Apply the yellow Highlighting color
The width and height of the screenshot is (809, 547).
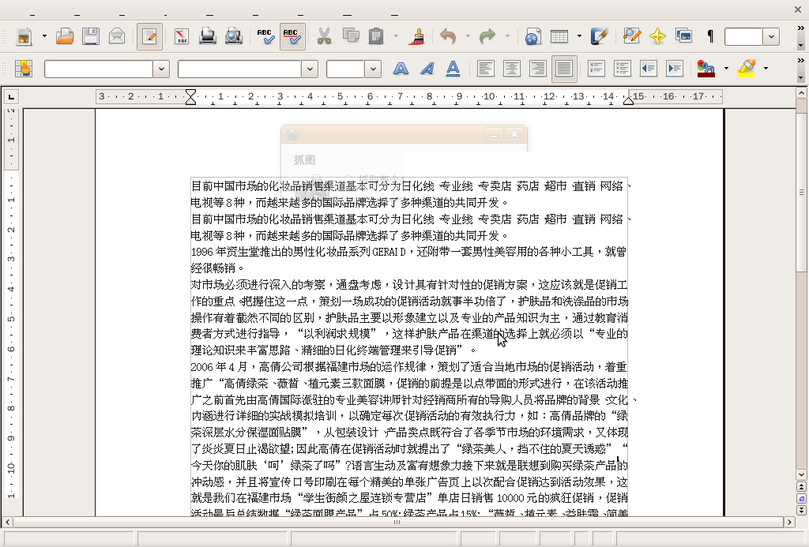pos(746,69)
